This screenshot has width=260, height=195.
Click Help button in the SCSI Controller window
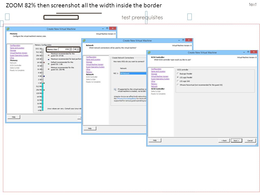pos(155,140)
